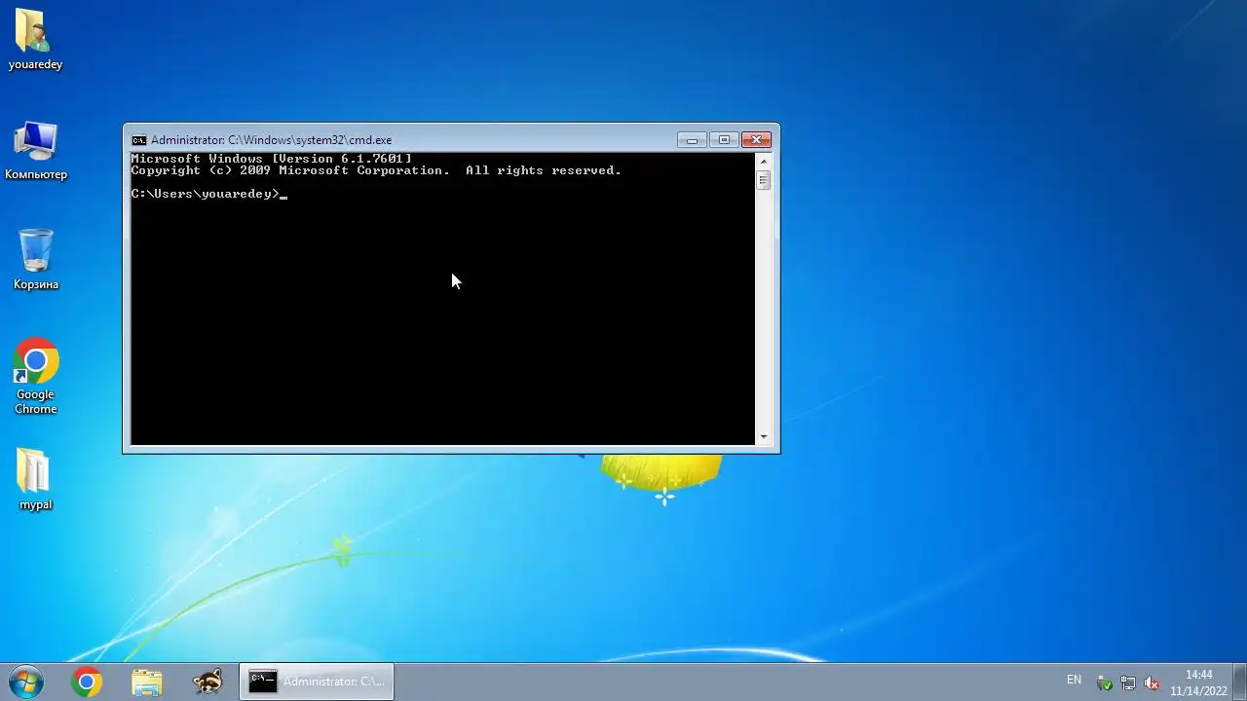Open the mypal folder on desktop

pyautogui.click(x=36, y=479)
